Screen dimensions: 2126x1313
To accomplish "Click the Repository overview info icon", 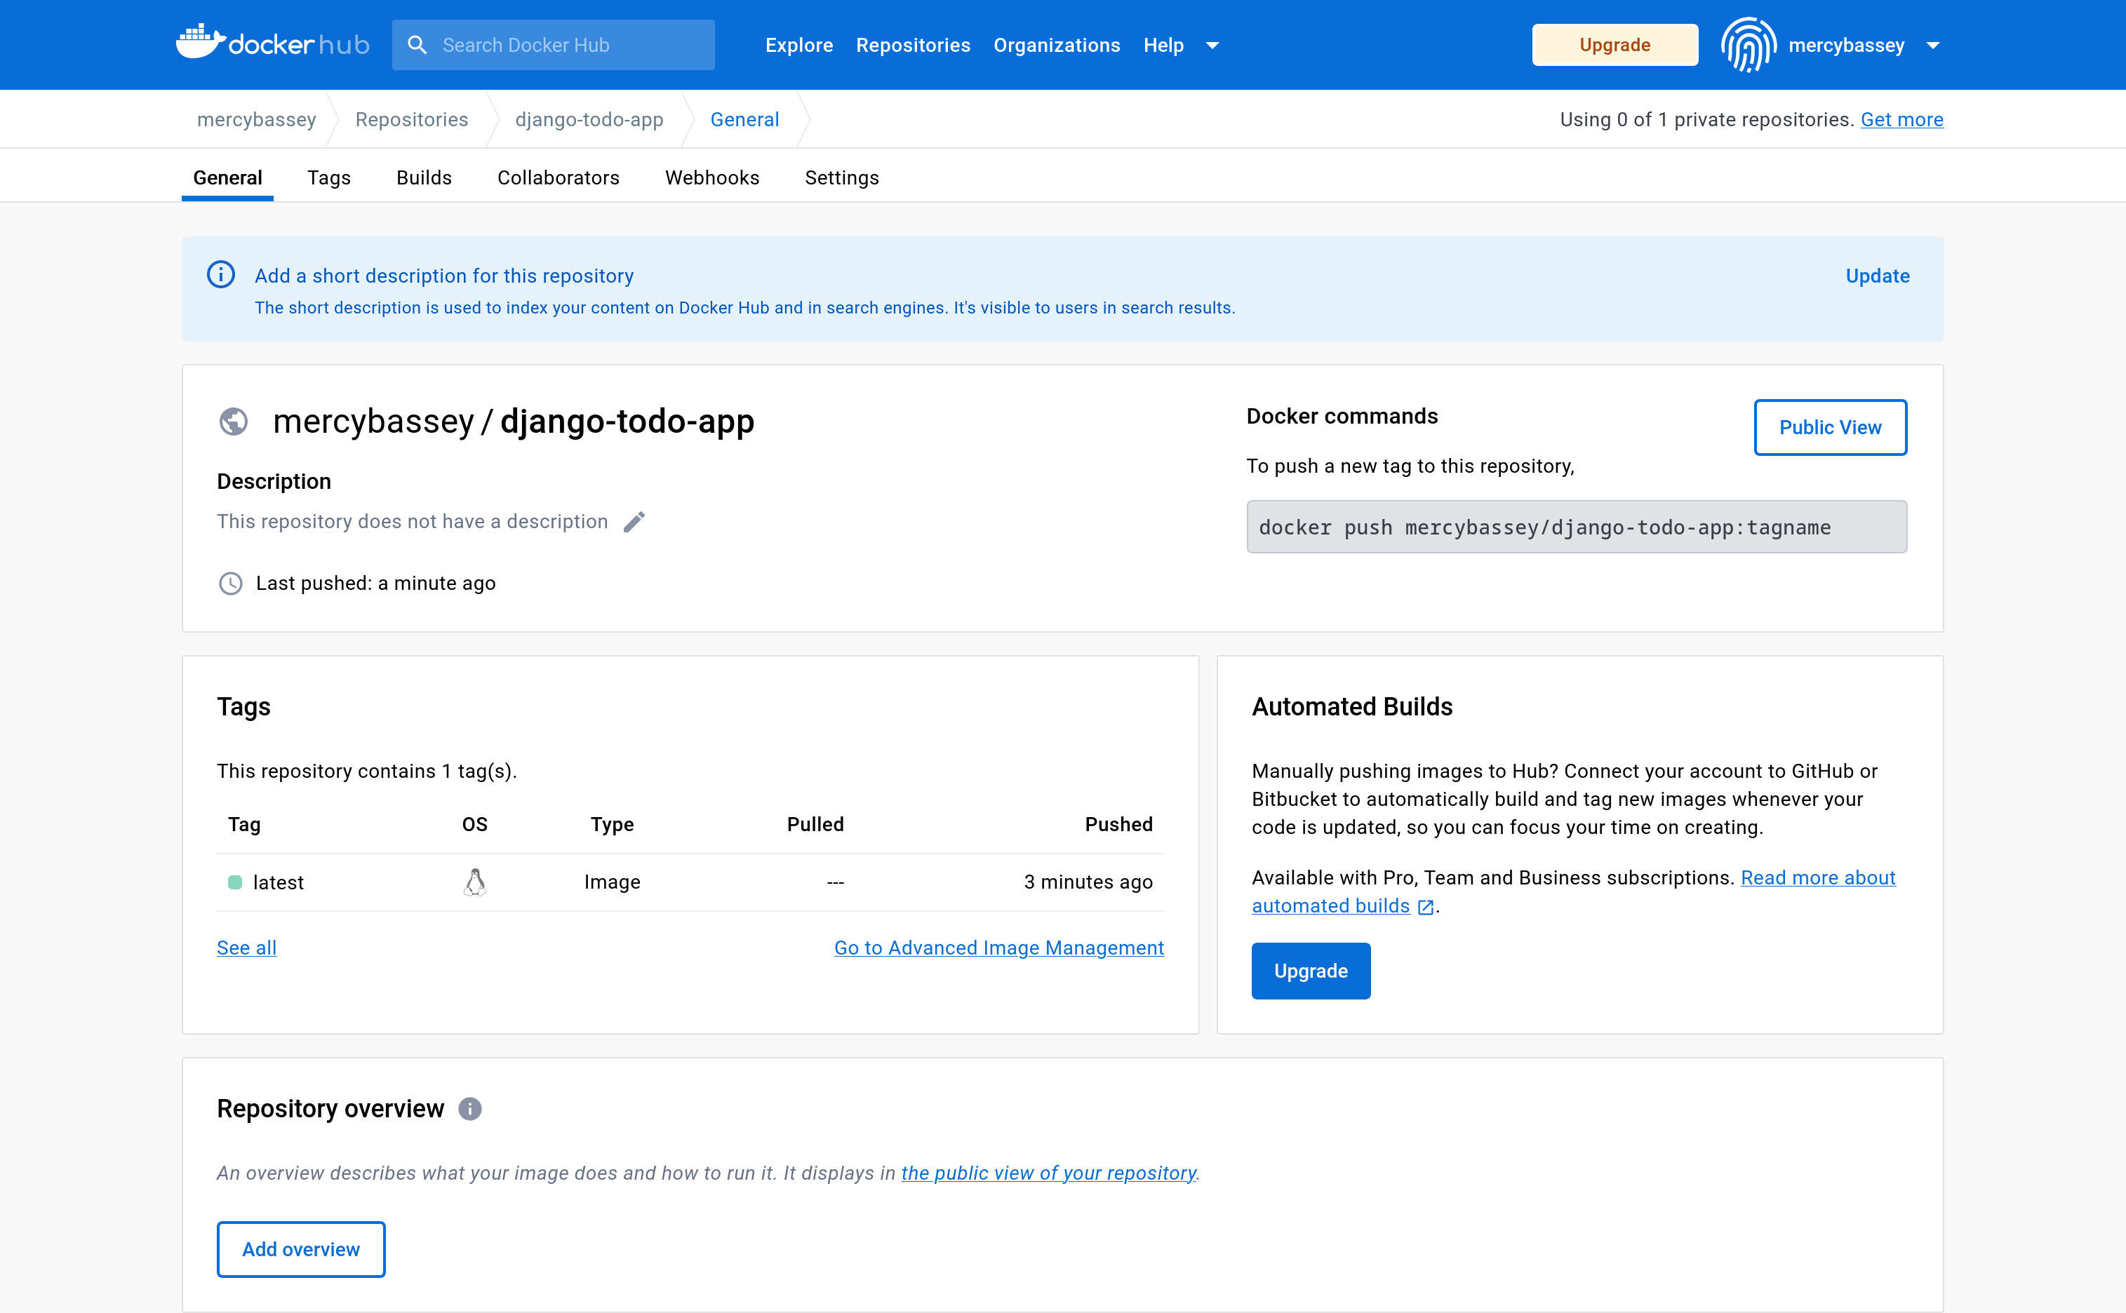I will 470,1109.
